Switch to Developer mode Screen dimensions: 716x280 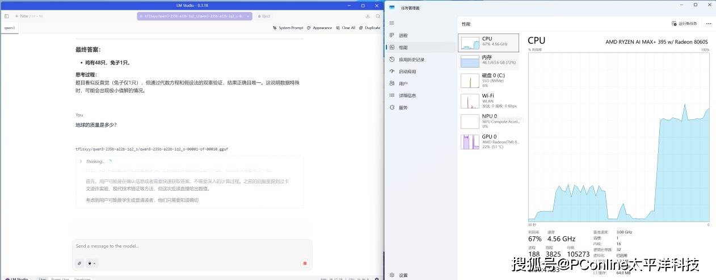coord(82,279)
